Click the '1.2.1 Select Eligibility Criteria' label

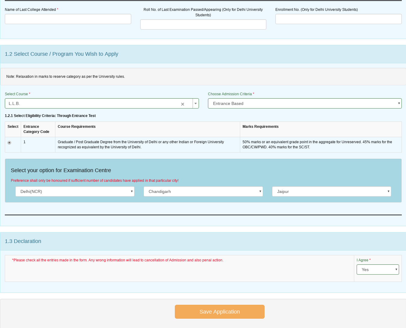tap(50, 116)
